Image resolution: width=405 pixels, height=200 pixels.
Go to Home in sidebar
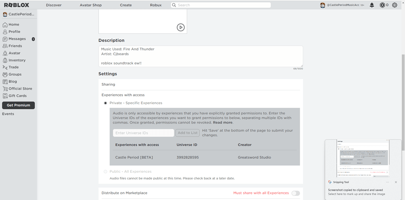tap(14, 24)
